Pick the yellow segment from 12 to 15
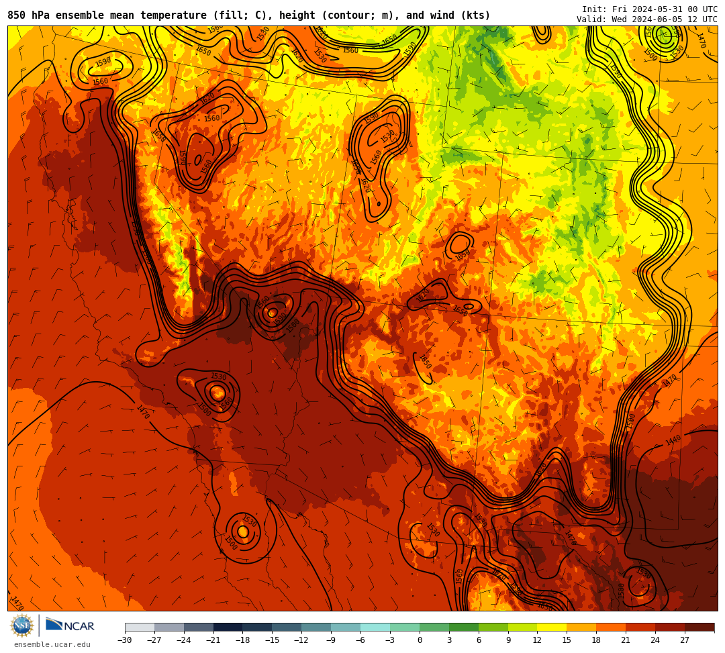The width and height of the screenshot is (725, 653). pyautogui.click(x=552, y=627)
